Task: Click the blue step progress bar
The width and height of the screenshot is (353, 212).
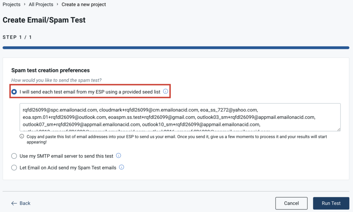Action: click(176, 48)
